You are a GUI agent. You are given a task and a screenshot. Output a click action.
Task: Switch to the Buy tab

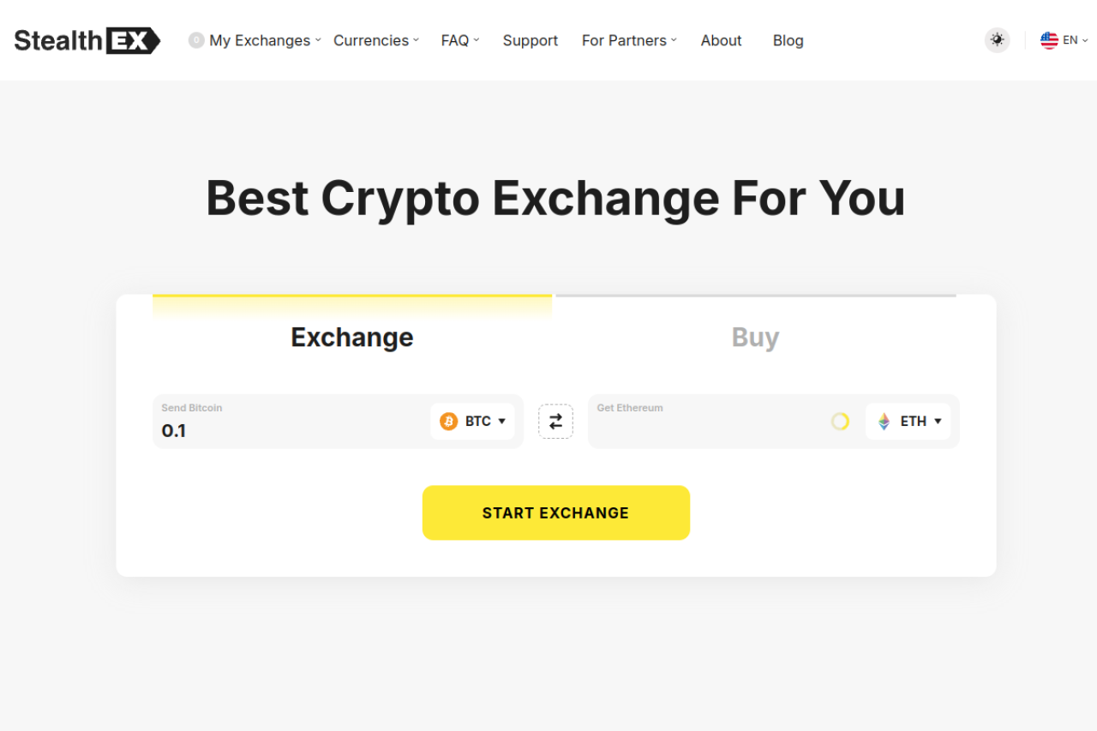pos(755,337)
